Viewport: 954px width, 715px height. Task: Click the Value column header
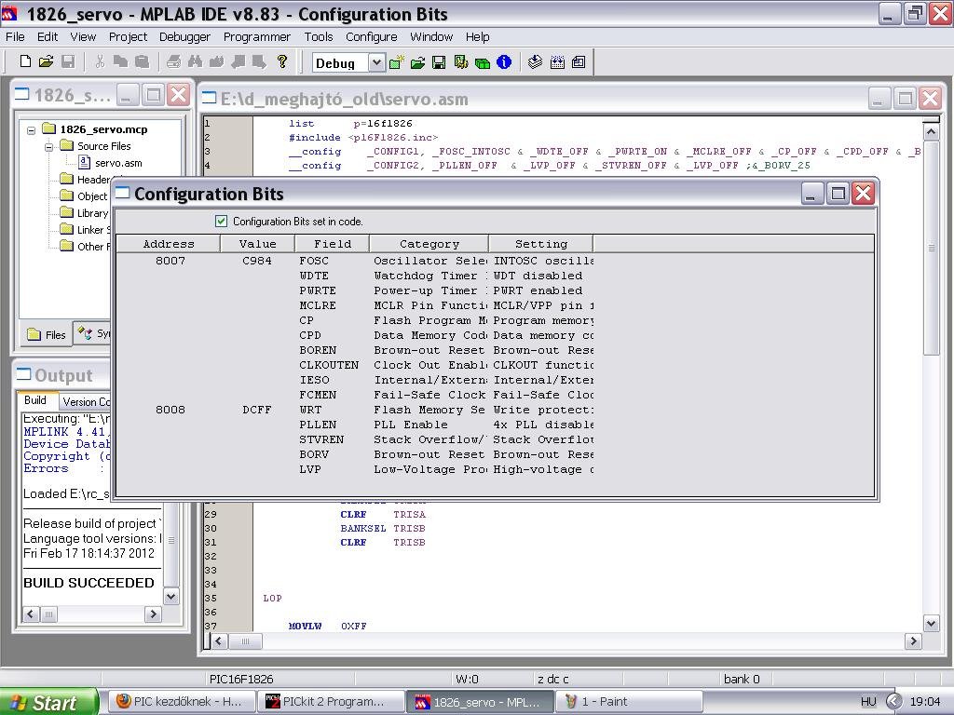click(x=257, y=244)
